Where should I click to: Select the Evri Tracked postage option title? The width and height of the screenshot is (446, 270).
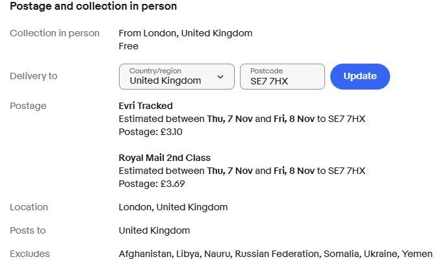(x=146, y=106)
